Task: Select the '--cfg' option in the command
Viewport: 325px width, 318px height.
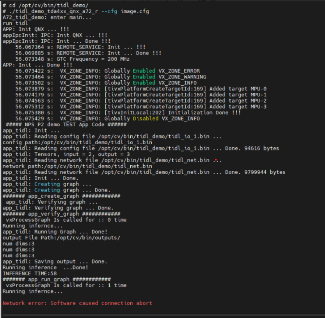Action: [109, 11]
